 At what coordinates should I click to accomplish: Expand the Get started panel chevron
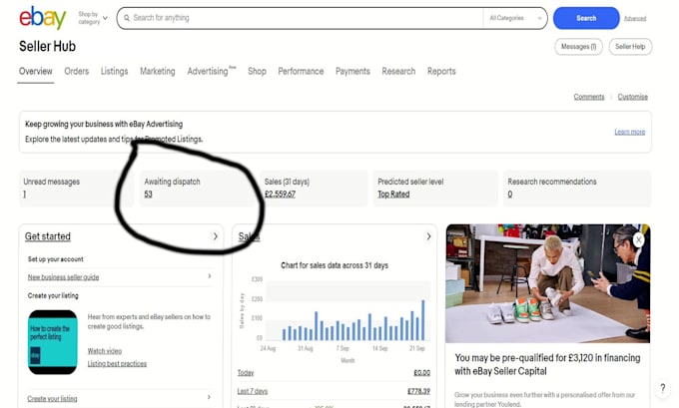click(x=216, y=236)
